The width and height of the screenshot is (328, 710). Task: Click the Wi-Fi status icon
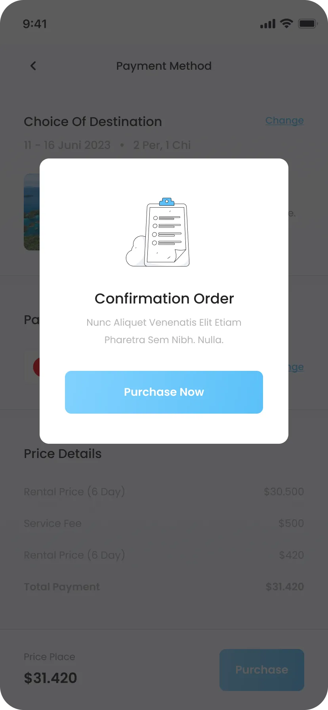[x=286, y=23]
